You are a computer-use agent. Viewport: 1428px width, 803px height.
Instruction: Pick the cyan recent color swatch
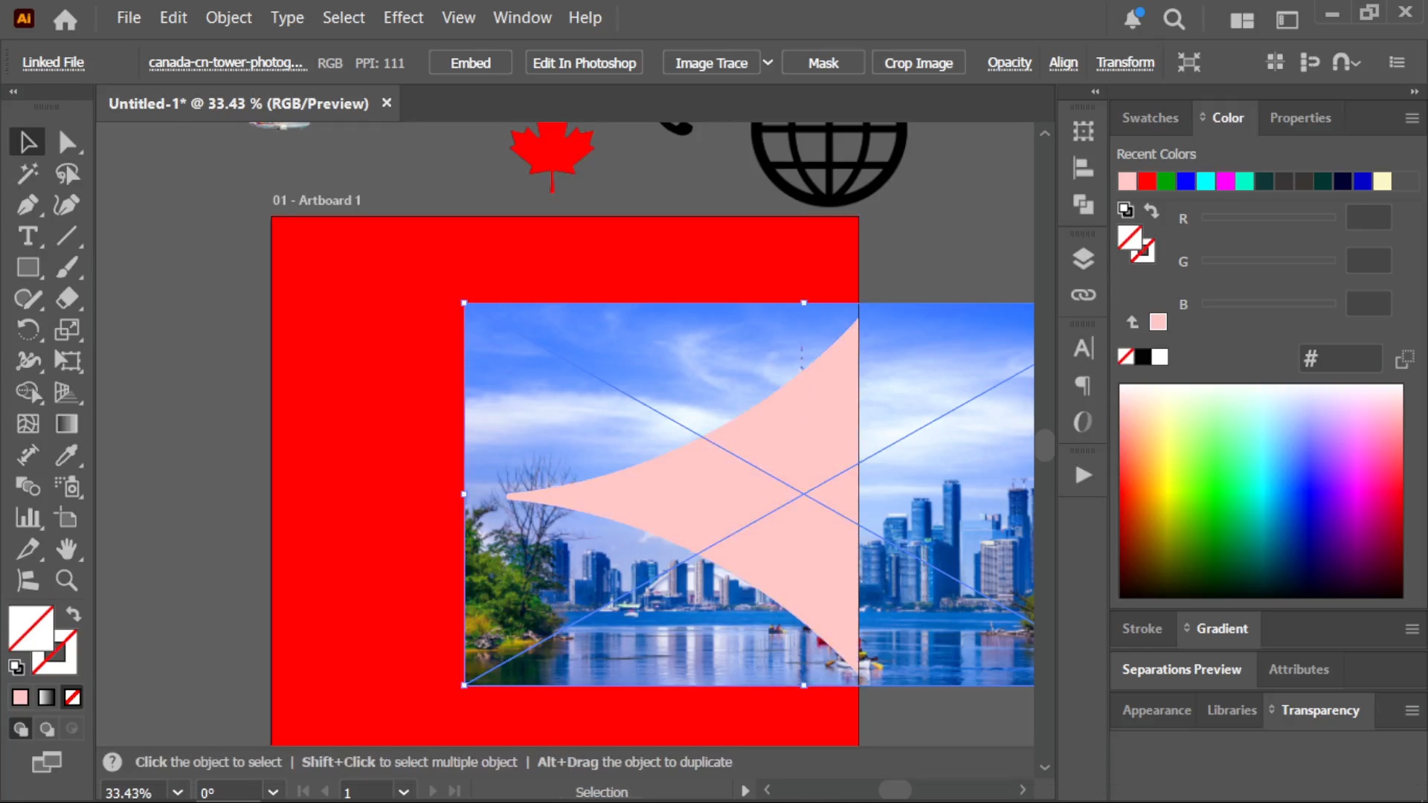(1205, 181)
